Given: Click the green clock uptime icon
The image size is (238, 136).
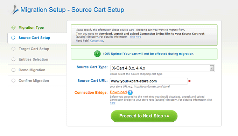Looking at the screenshot, I should click(x=97, y=54).
